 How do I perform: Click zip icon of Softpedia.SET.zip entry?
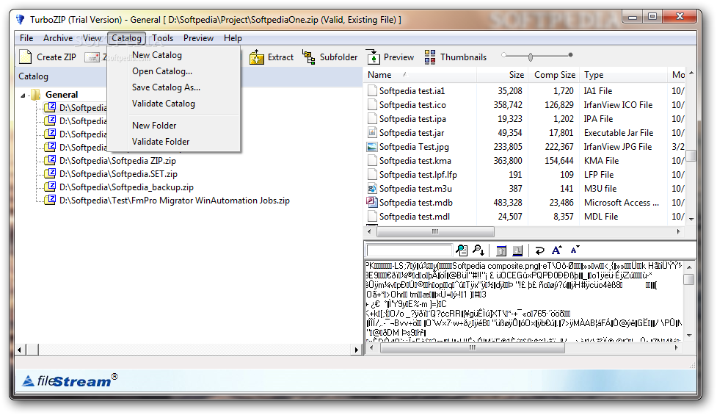[50, 173]
